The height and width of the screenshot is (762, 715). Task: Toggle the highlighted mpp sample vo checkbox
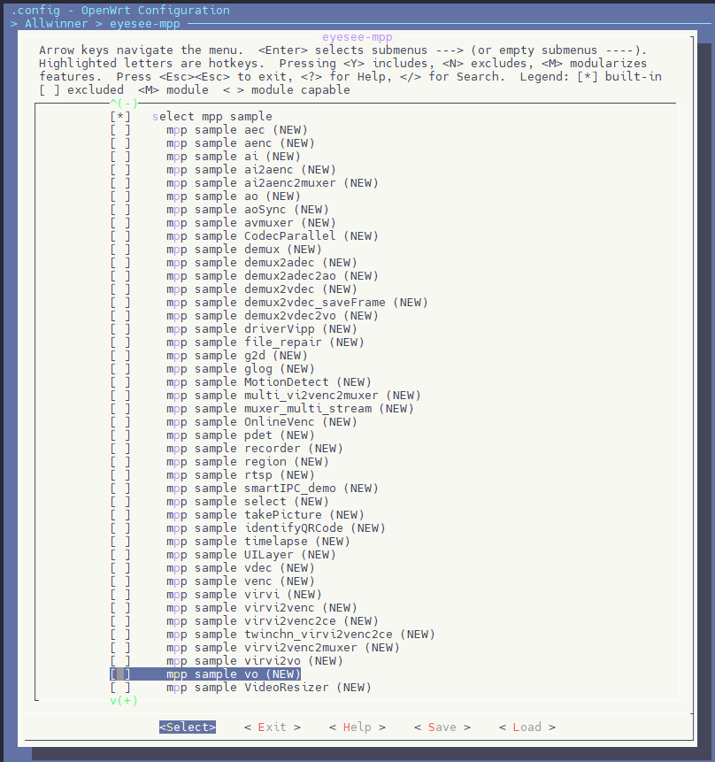click(x=120, y=674)
